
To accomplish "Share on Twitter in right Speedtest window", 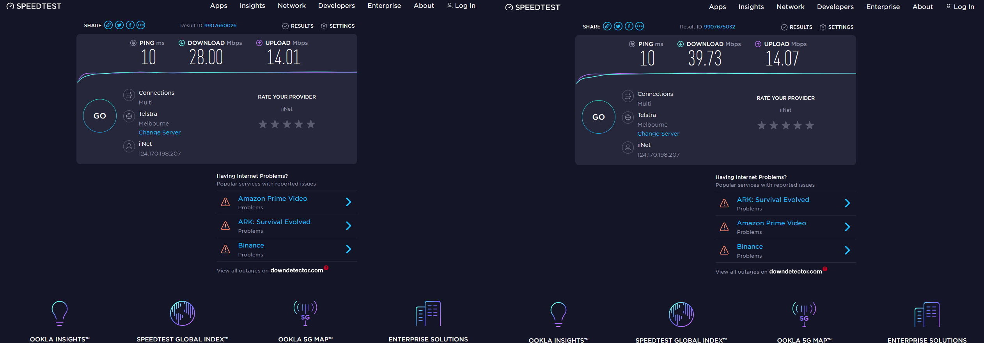I will [618, 26].
